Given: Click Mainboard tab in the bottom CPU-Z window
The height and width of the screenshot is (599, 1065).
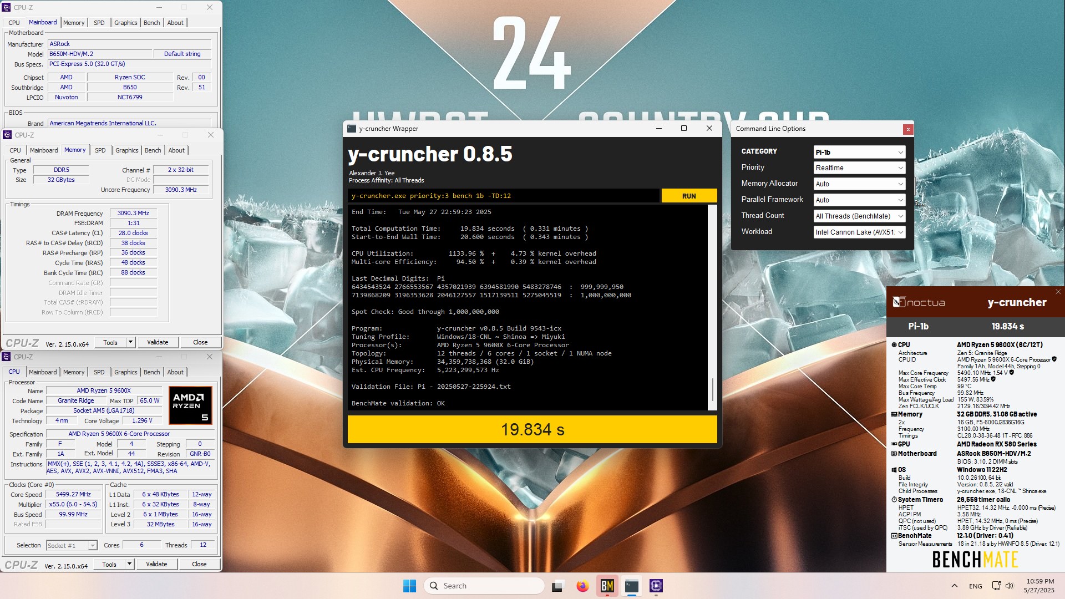Looking at the screenshot, I should [x=43, y=372].
